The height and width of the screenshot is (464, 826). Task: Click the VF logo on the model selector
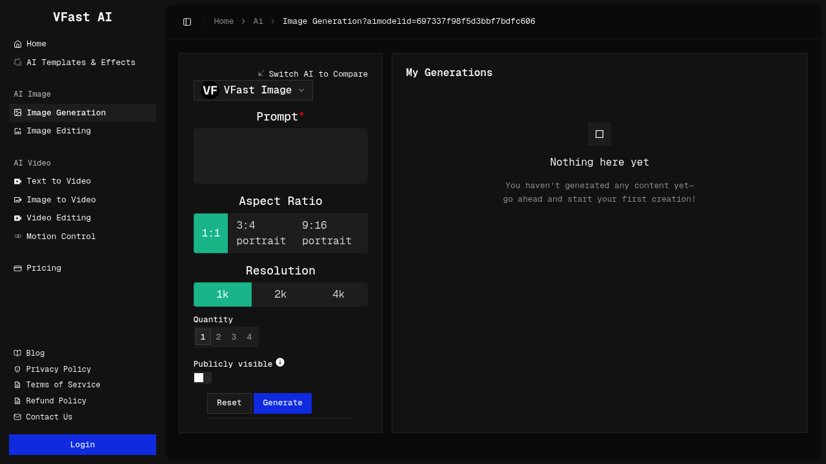point(209,90)
